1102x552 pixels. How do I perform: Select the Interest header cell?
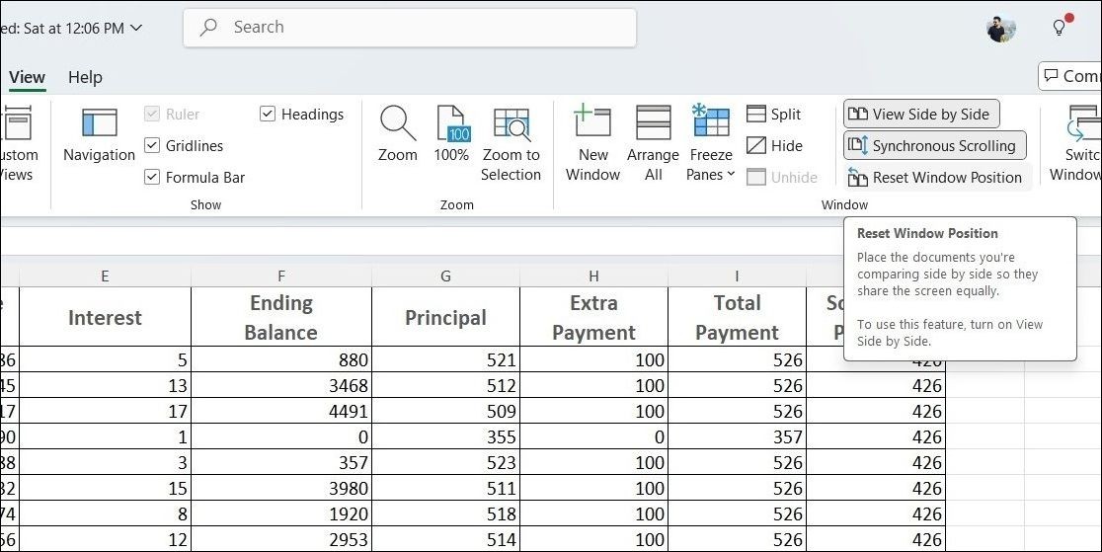105,317
